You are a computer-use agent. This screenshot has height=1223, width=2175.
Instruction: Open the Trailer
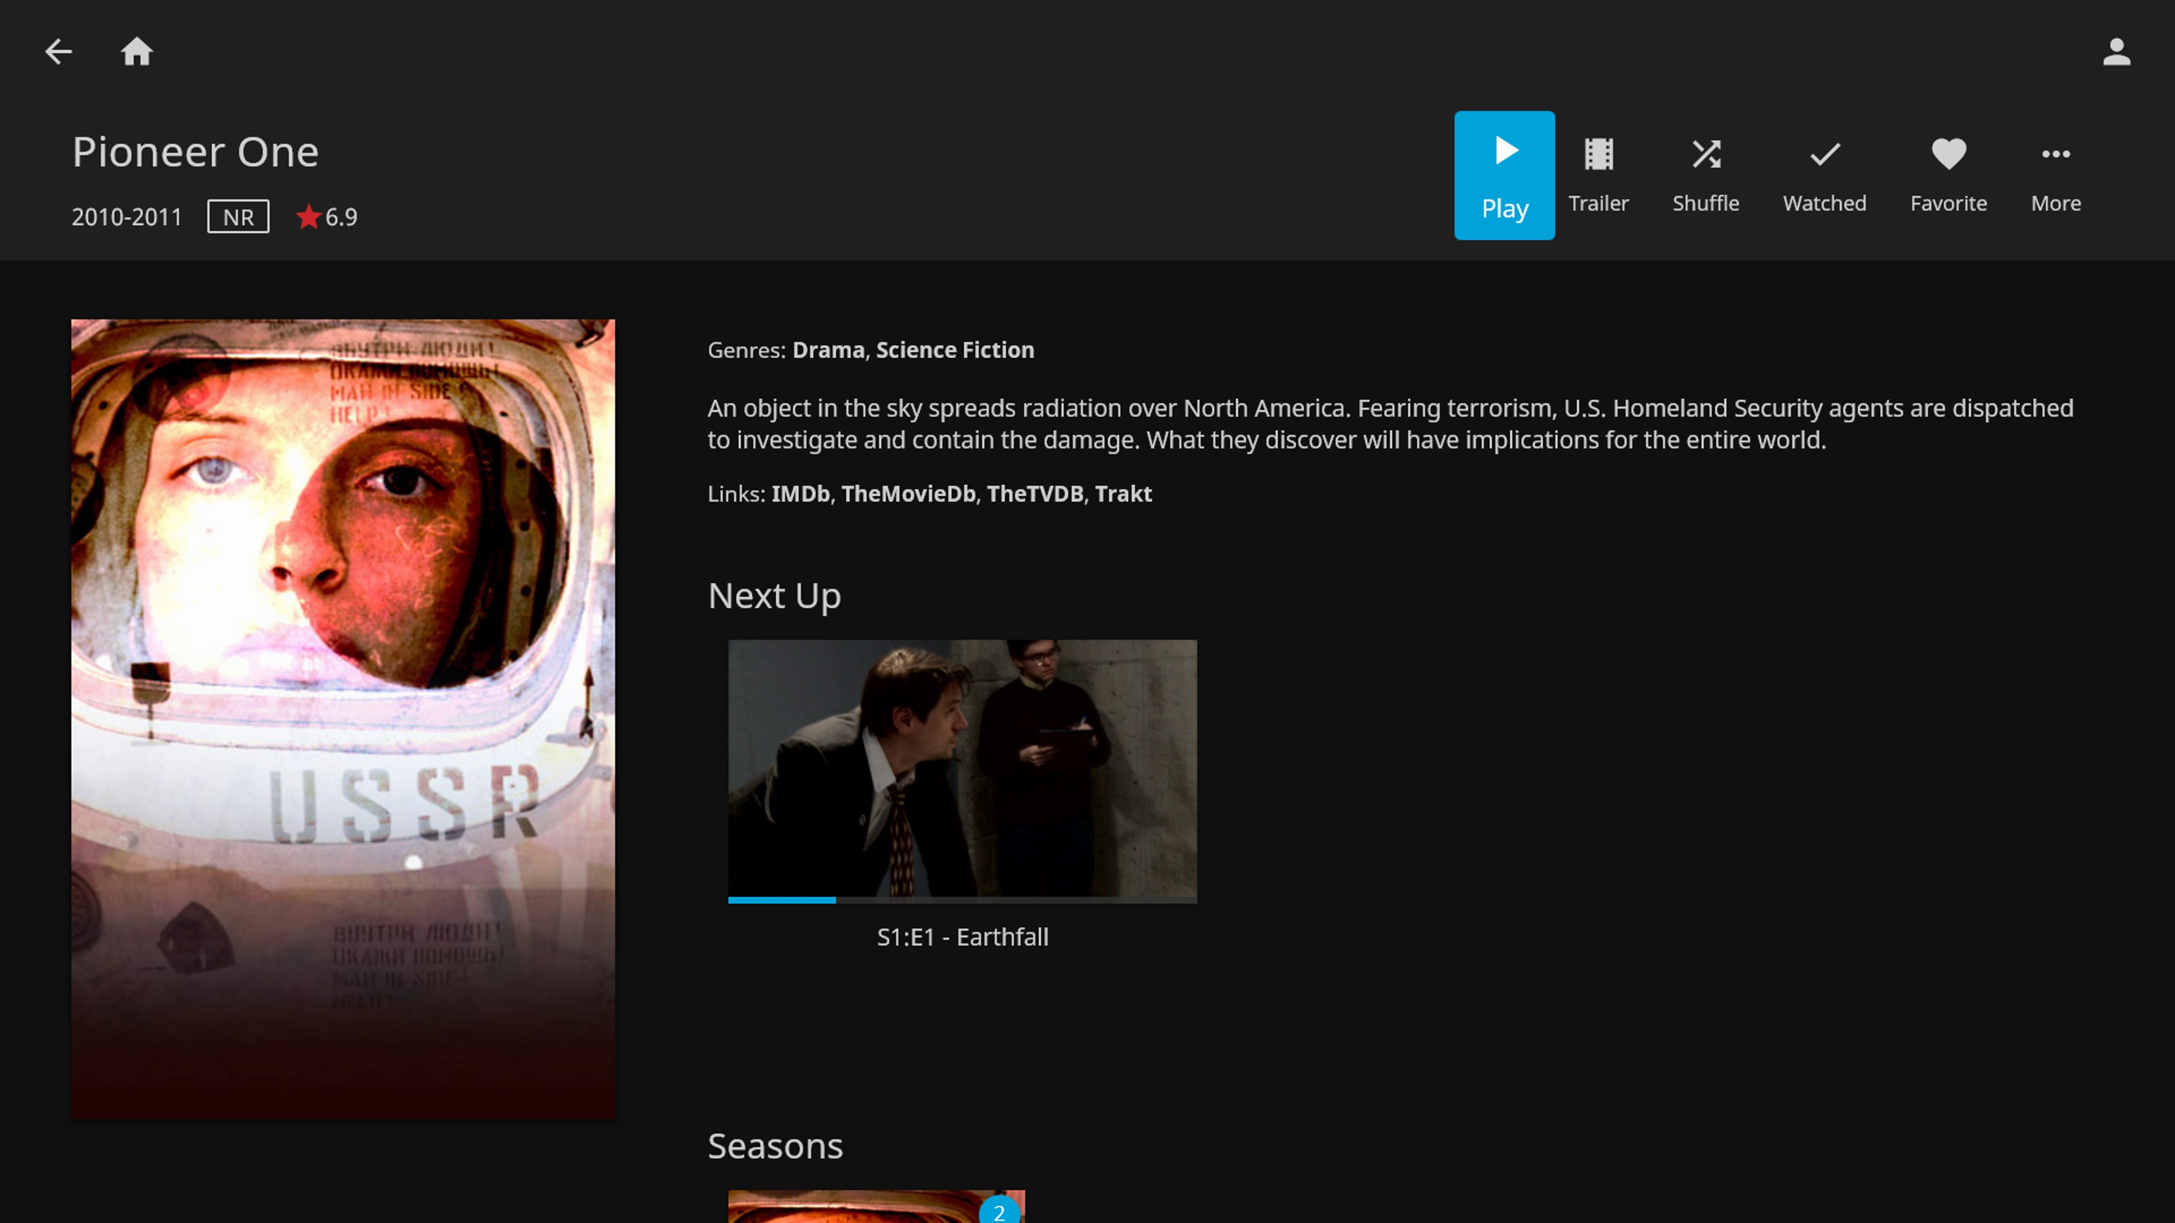coord(1598,175)
